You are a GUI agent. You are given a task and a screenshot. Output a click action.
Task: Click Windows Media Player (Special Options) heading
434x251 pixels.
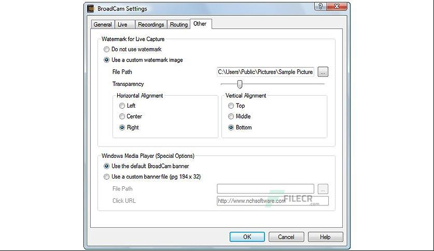point(148,156)
